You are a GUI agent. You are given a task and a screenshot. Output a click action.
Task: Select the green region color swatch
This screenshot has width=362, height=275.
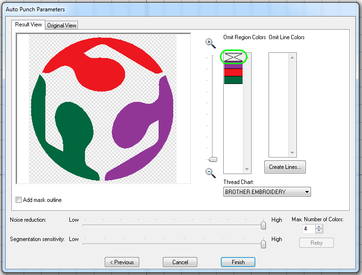(x=234, y=80)
